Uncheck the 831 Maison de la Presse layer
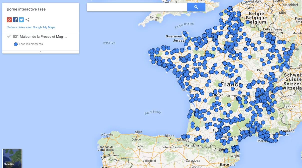Viewport: 302px width, 168px height. (9, 36)
